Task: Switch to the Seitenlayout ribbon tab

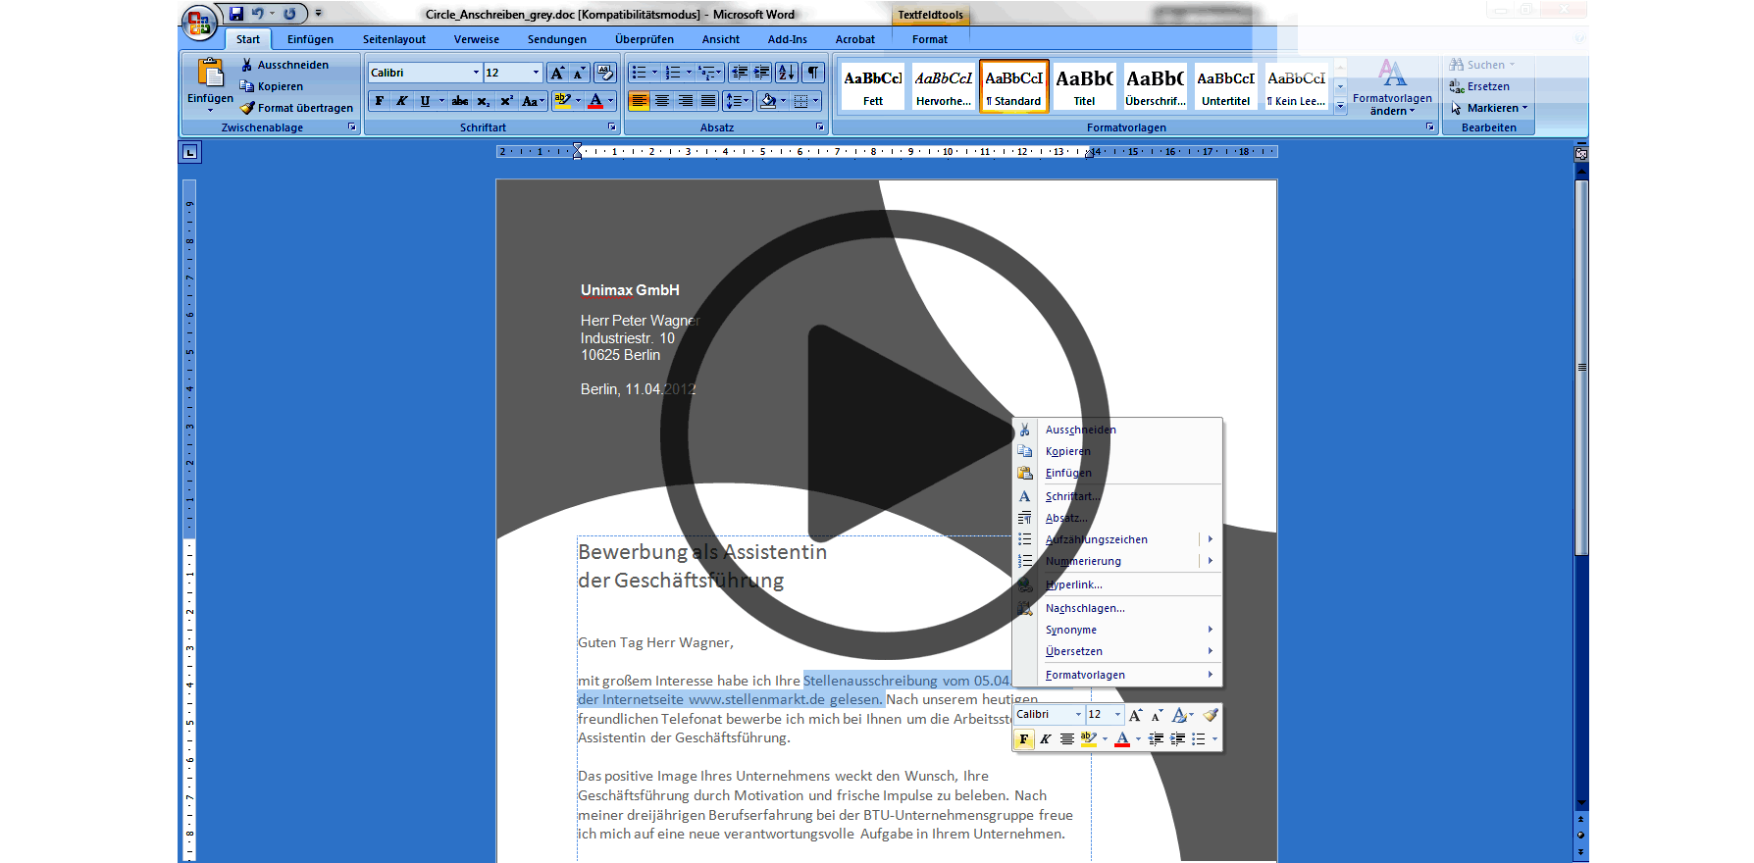Action: click(x=393, y=39)
